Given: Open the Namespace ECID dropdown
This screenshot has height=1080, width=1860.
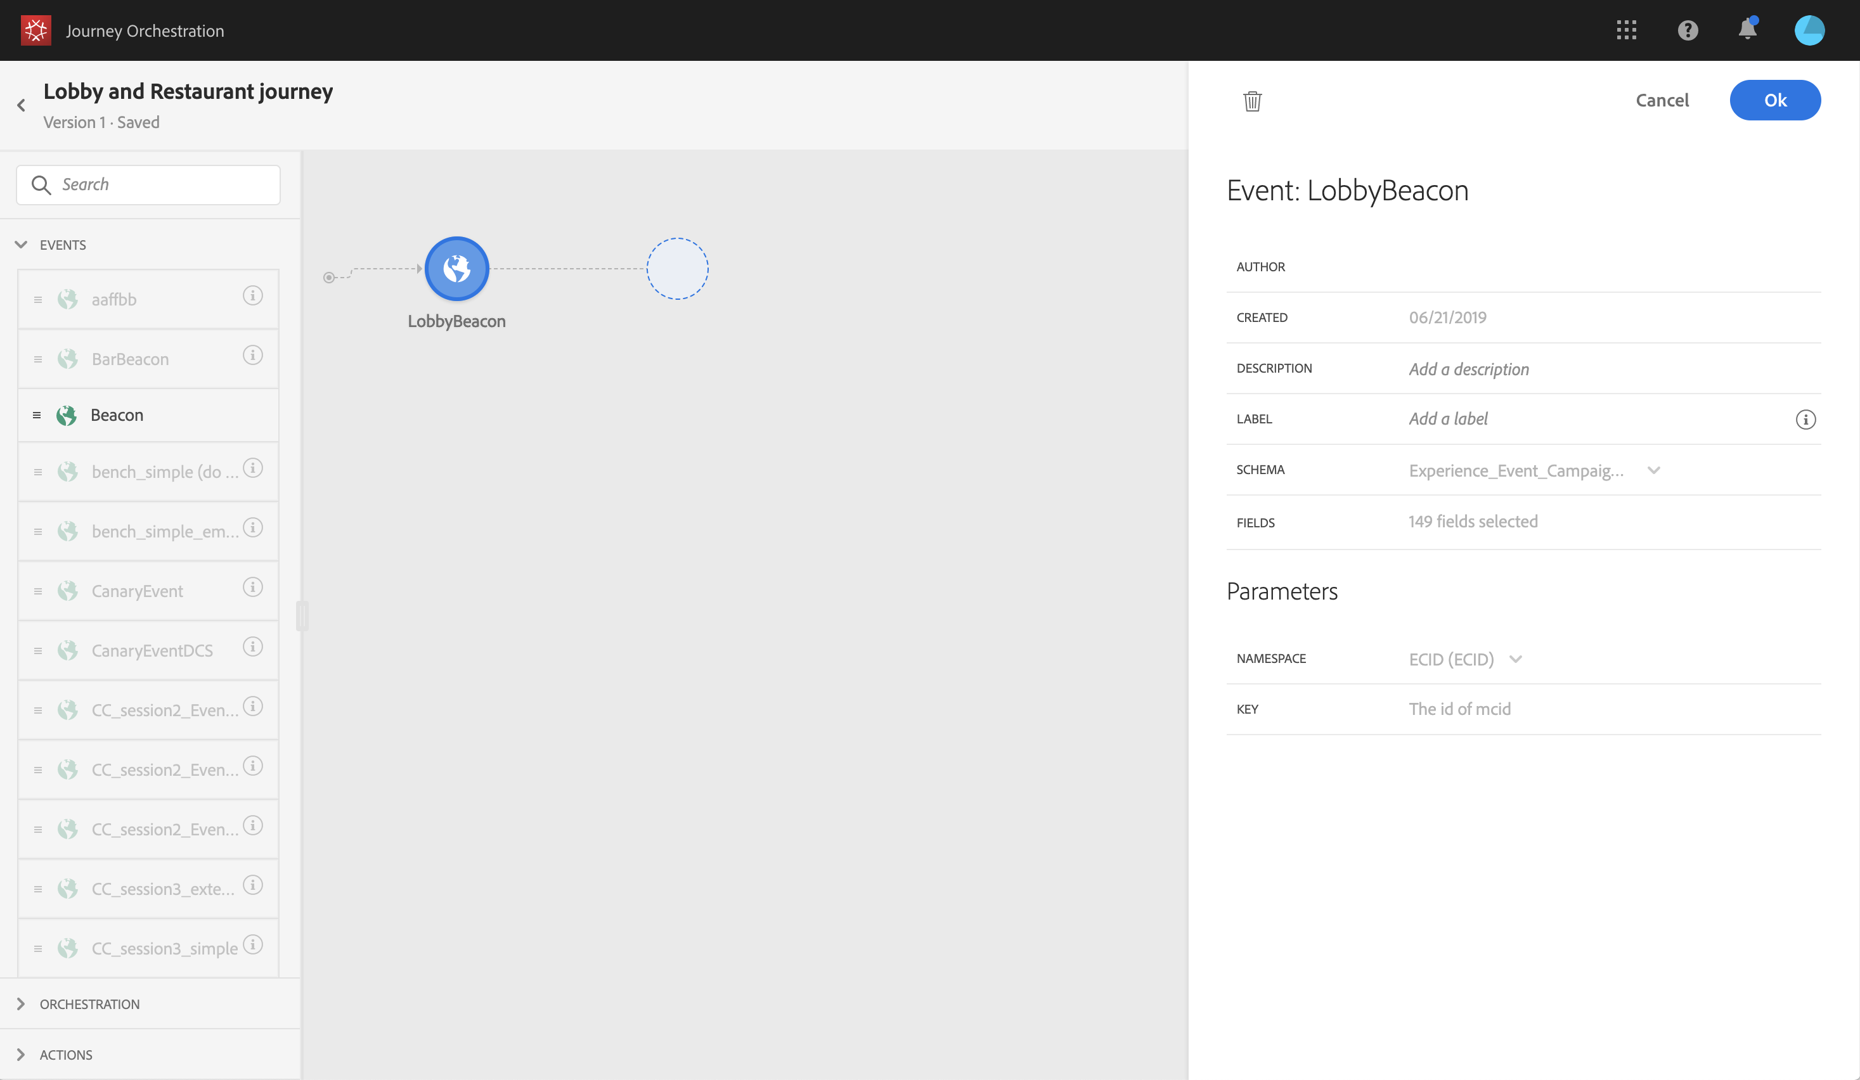Looking at the screenshot, I should tap(1514, 659).
